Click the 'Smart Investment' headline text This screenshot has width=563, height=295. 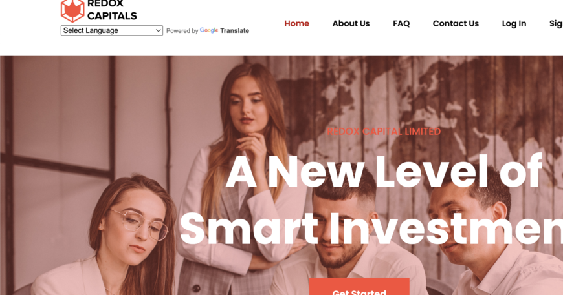point(371,229)
